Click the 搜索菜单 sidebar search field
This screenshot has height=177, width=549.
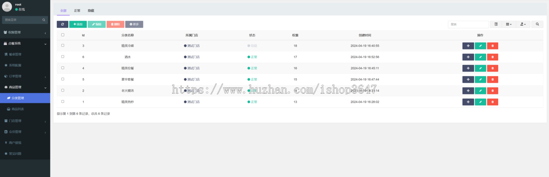(x=21, y=20)
